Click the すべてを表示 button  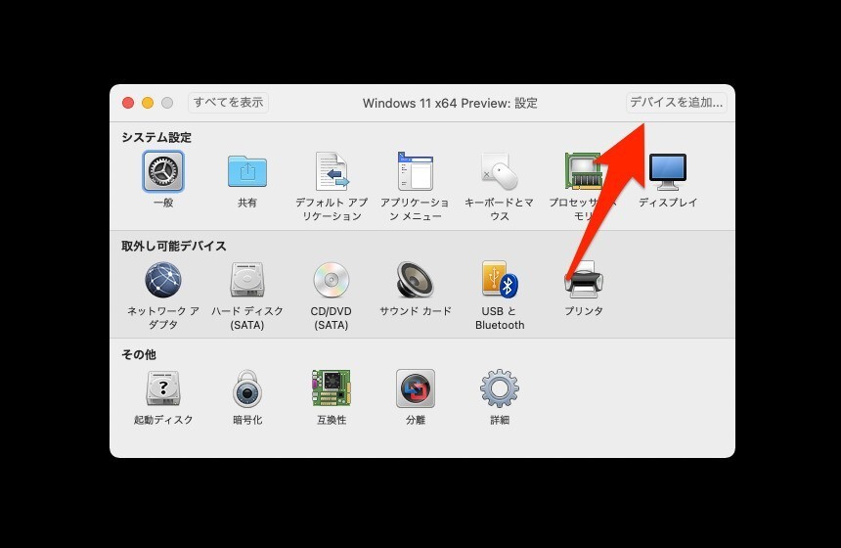tap(228, 102)
